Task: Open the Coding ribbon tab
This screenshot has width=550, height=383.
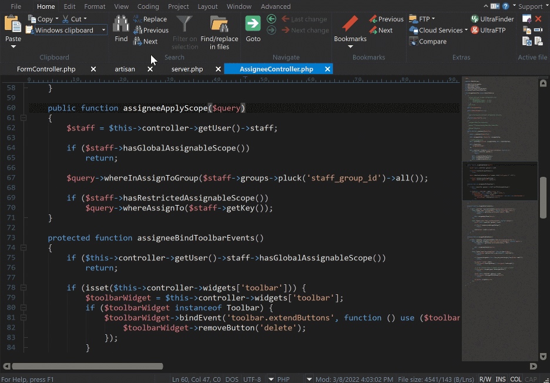Action: (x=148, y=6)
